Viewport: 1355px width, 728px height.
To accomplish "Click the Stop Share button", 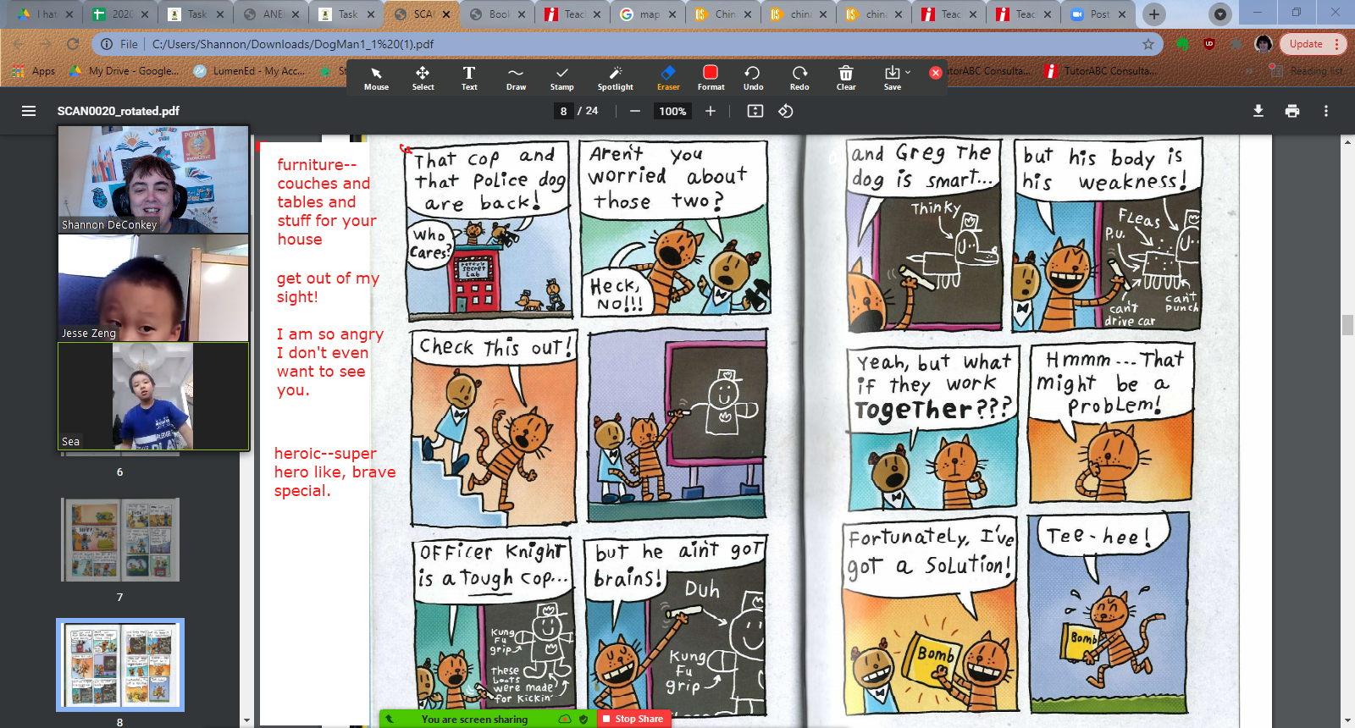I will tap(633, 719).
